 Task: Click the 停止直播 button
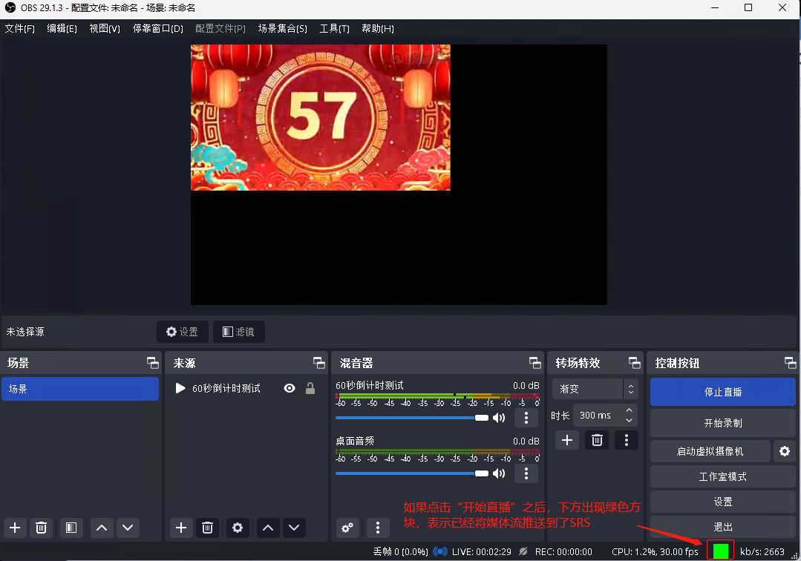point(722,392)
